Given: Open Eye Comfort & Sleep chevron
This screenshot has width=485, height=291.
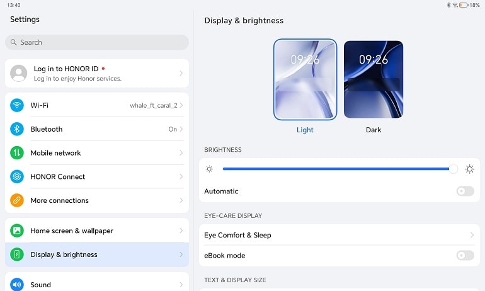Looking at the screenshot, I should pos(472,235).
